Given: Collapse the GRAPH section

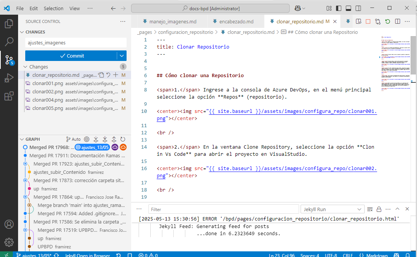Looking at the screenshot, I should [x=22, y=139].
